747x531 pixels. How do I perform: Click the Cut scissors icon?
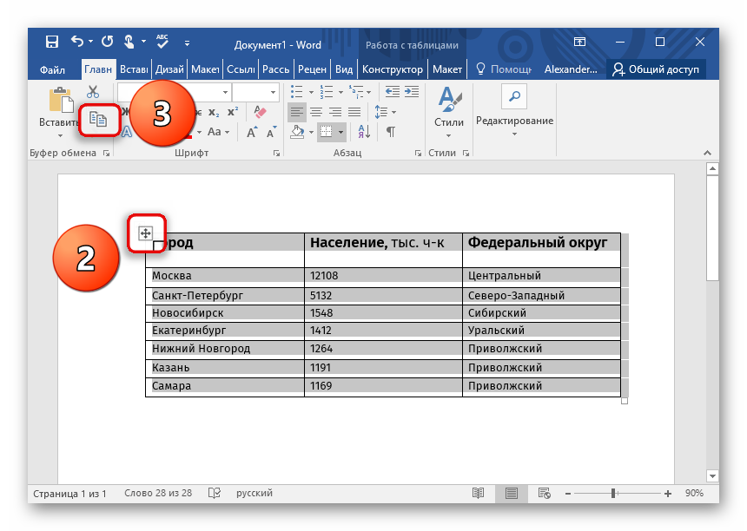pos(93,92)
